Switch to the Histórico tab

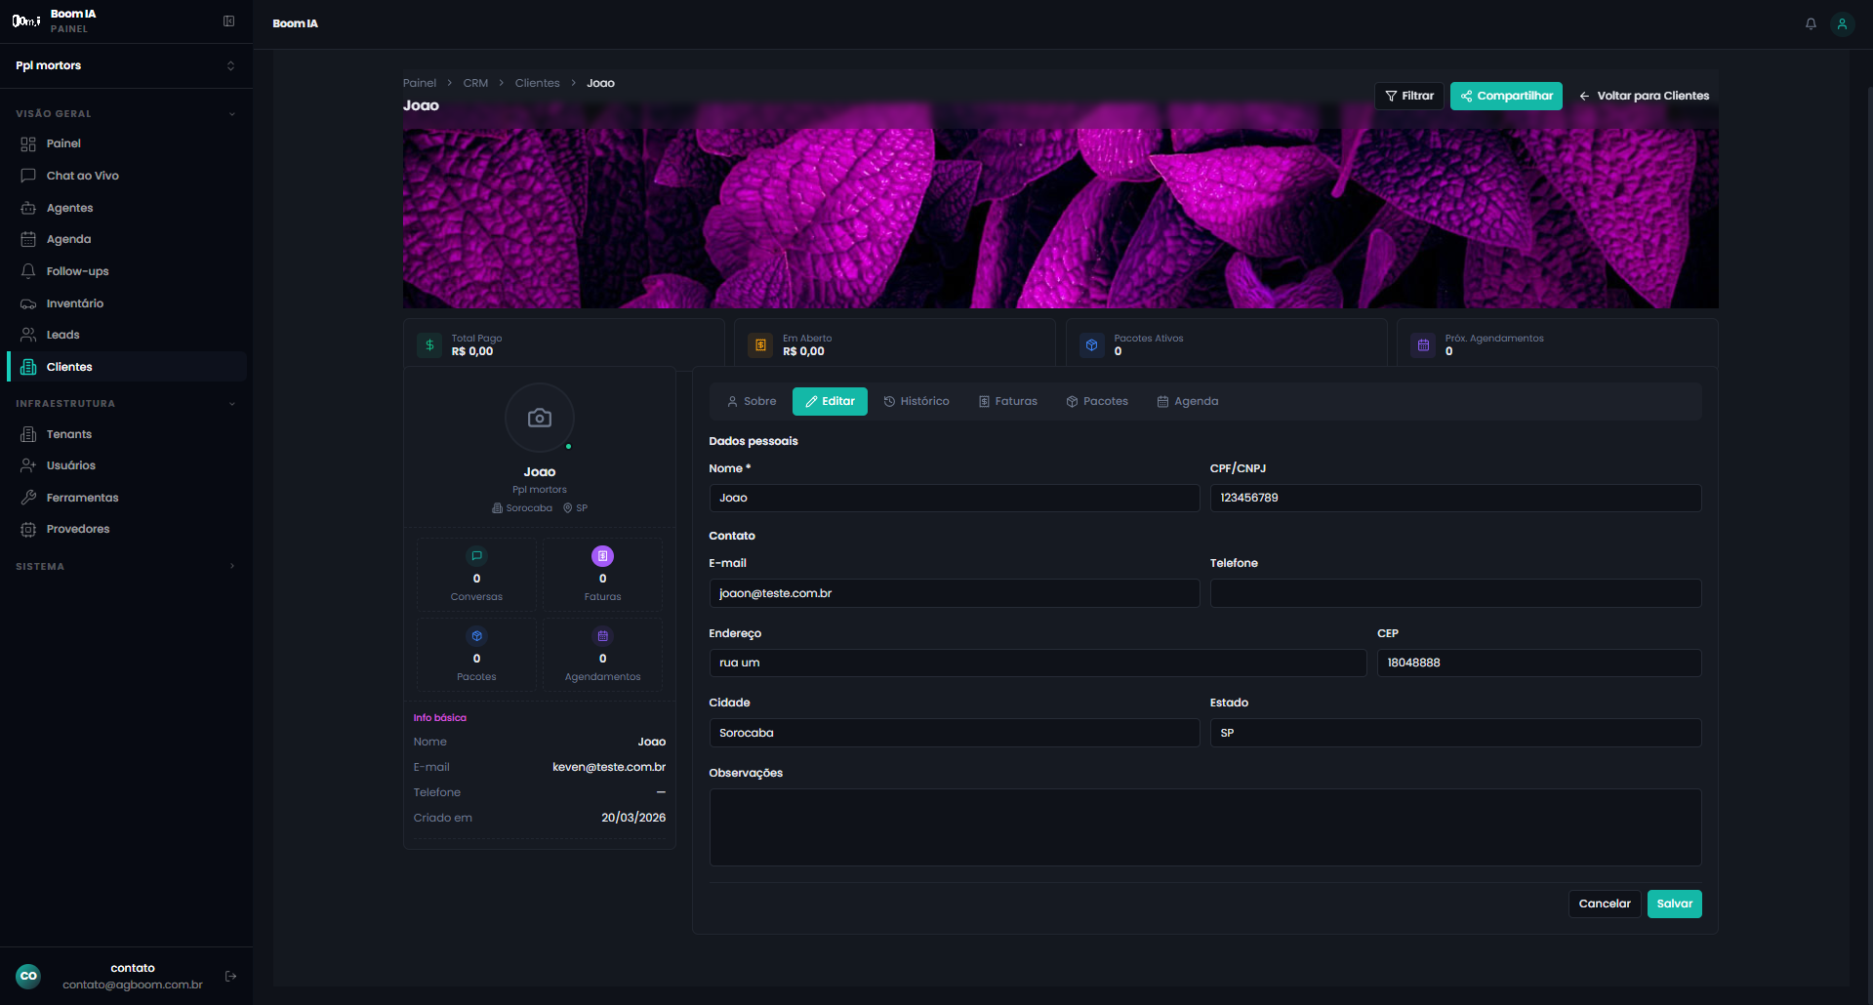(x=916, y=401)
